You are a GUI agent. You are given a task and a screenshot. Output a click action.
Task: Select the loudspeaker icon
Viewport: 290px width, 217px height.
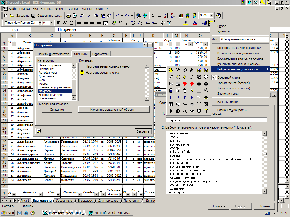pyautogui.click(x=178, y=77)
